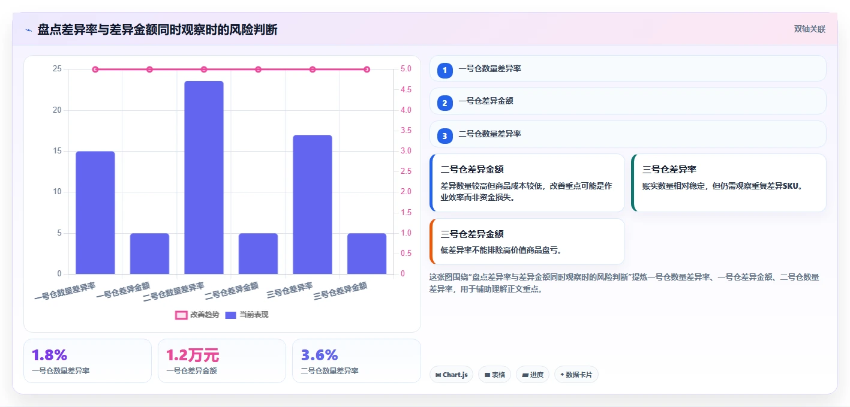Click the chart title 盘点差异率与差异金额同时观察时的风险判断
Screen dimensions: 850x407
click(157, 29)
